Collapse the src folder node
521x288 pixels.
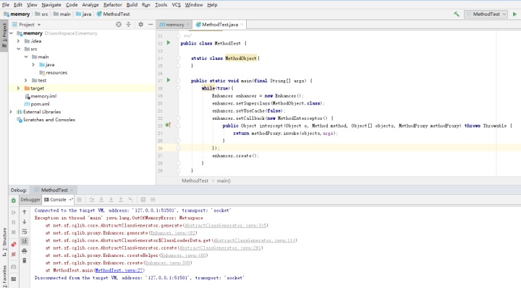(19, 48)
